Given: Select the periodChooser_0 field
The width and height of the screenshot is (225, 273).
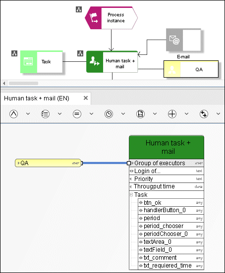Looking at the screenshot, I should tap(171, 234).
